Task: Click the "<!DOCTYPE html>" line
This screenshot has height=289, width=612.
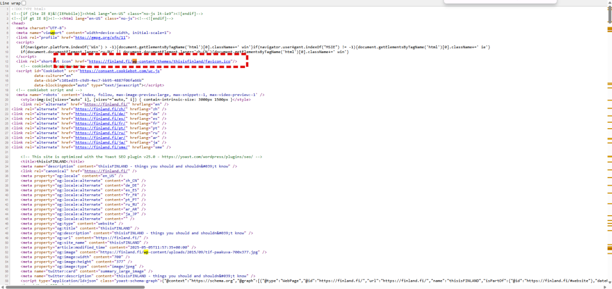Action: [28, 8]
